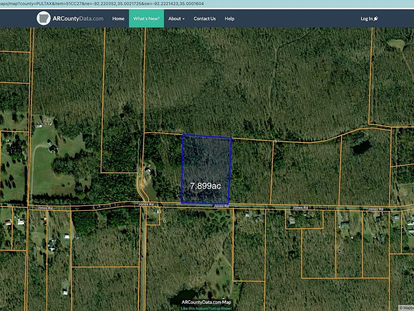The image size is (414, 311).
Task: Click the plug icon beside Log In
Action: (375, 19)
